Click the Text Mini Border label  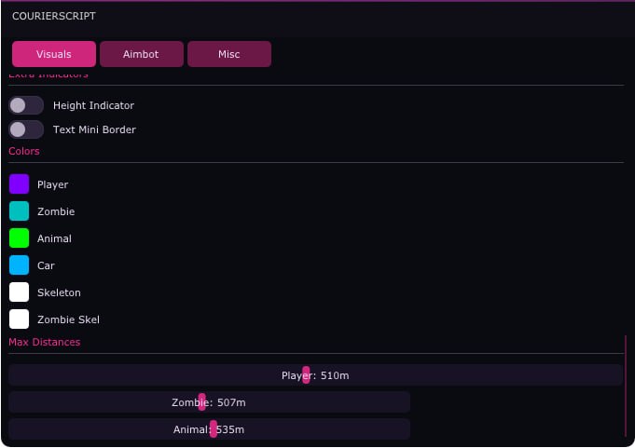click(94, 129)
